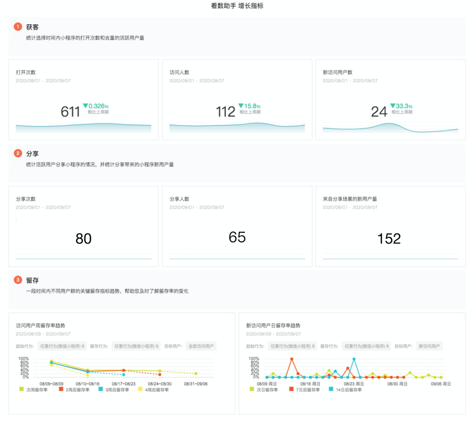Click green down arrow beside 15.8%

pyautogui.click(x=241, y=106)
